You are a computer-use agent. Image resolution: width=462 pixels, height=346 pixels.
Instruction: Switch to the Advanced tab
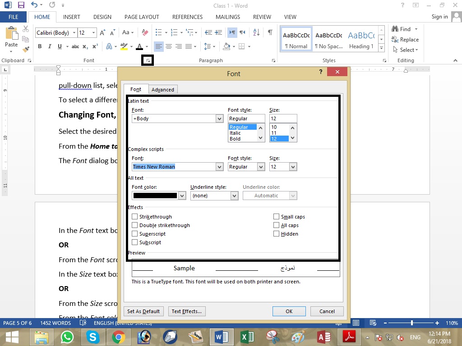[163, 89]
